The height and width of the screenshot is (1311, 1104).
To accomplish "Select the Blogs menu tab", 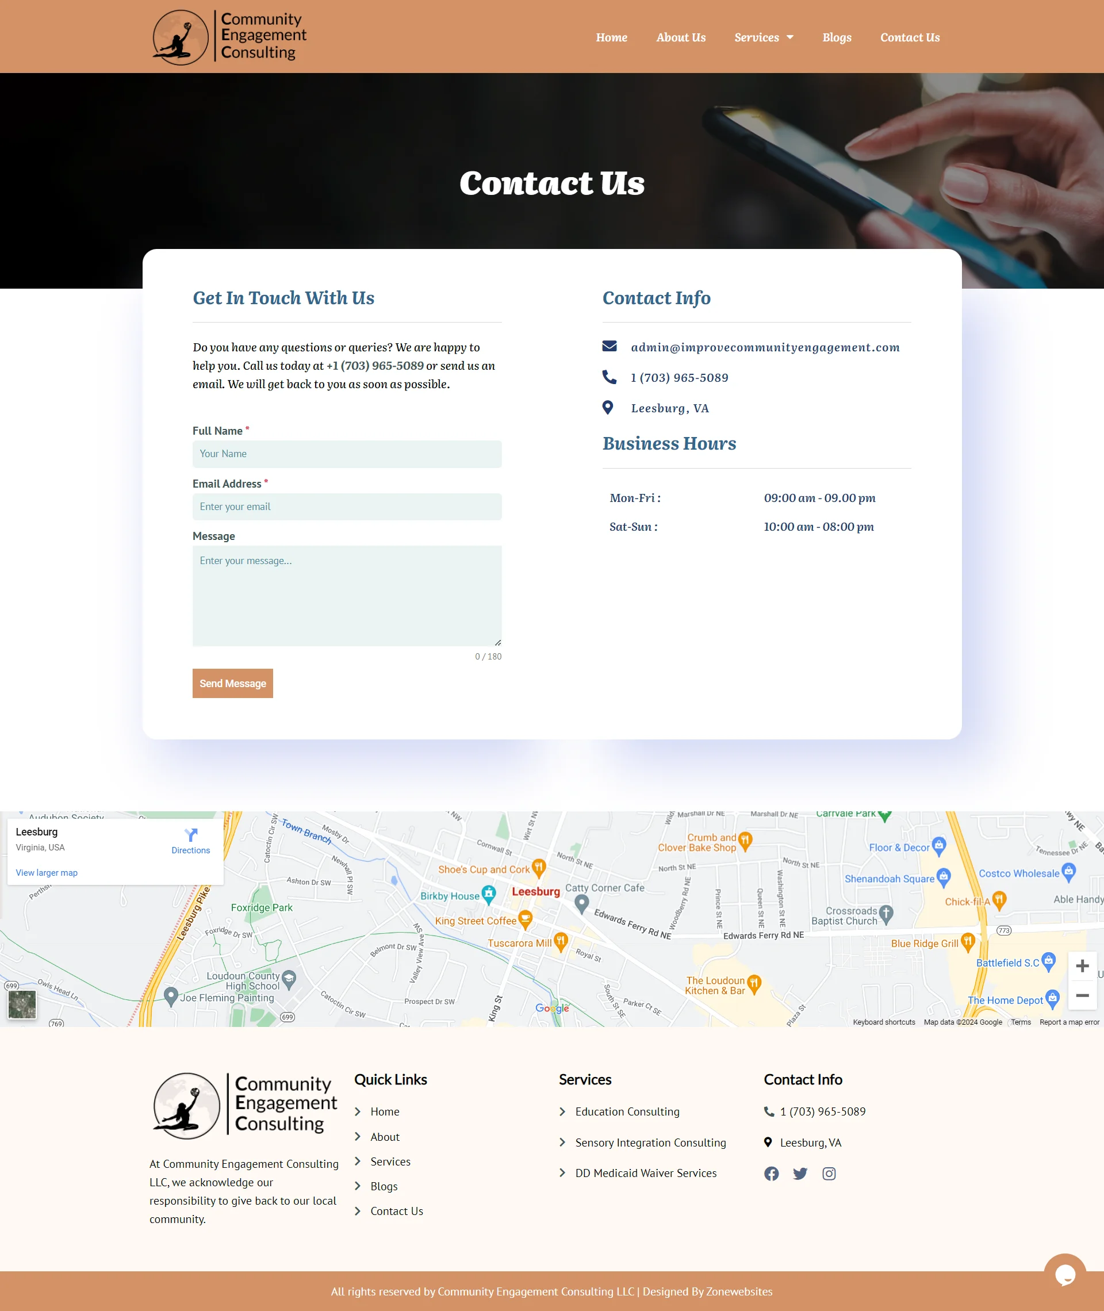I will point(837,36).
